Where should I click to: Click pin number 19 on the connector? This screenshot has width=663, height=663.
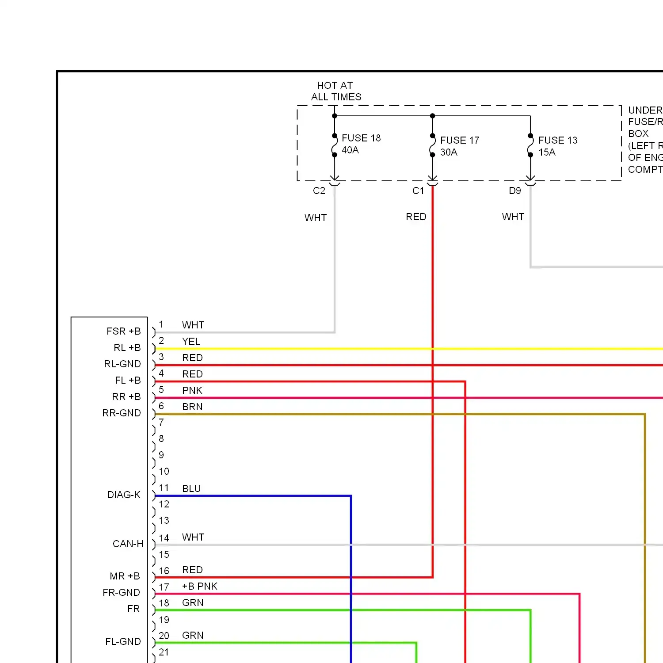pyautogui.click(x=164, y=620)
